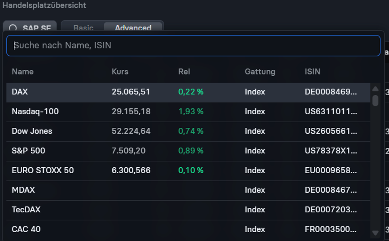Screen dimensions: 389x241
Task: Switch to the Basic tab
Action: [x=83, y=27]
